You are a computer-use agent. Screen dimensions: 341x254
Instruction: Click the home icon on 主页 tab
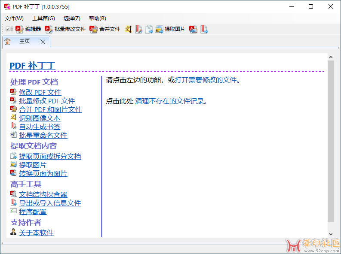coord(7,41)
